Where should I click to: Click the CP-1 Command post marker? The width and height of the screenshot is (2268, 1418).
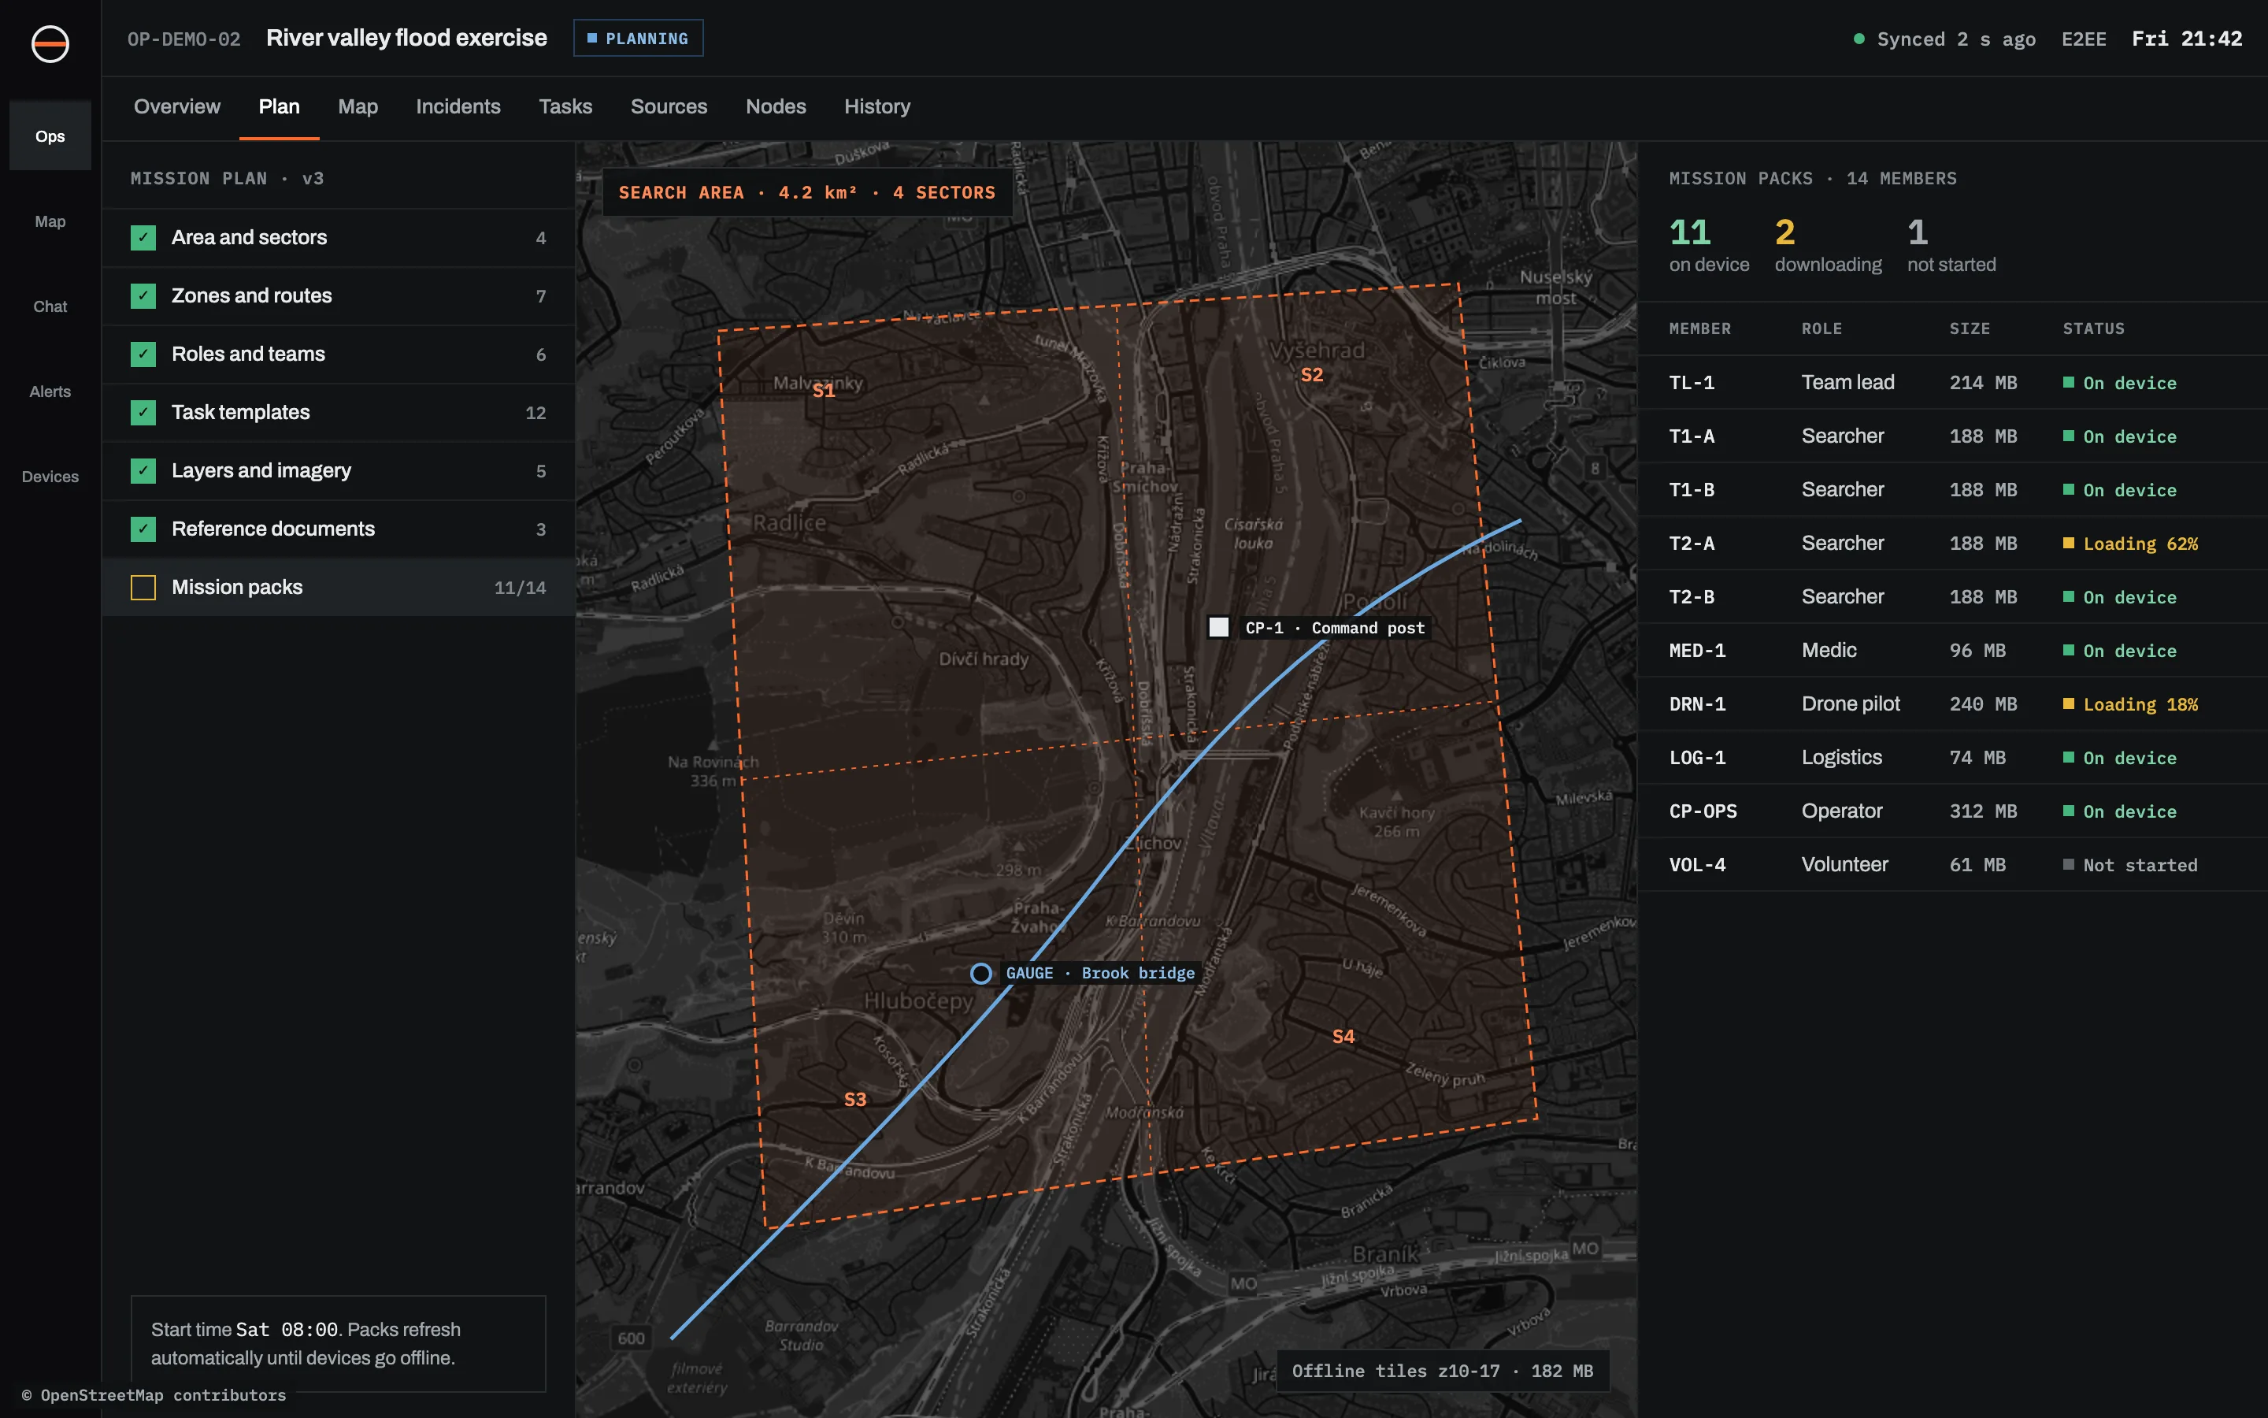pos(1218,627)
